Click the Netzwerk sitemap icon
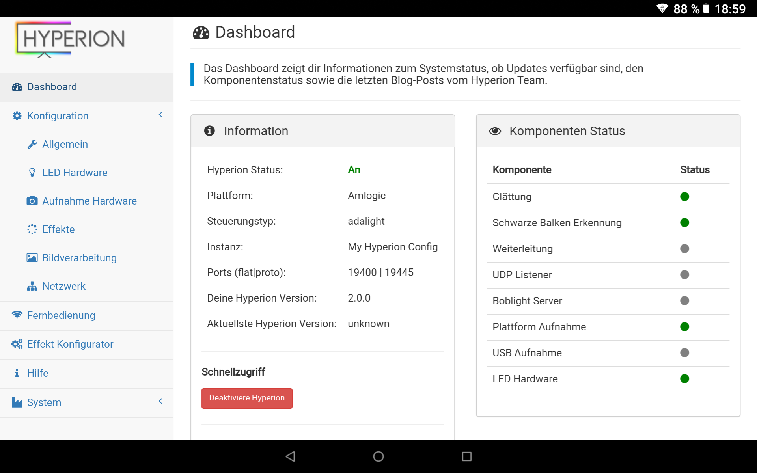Image resolution: width=757 pixels, height=473 pixels. [x=32, y=286]
